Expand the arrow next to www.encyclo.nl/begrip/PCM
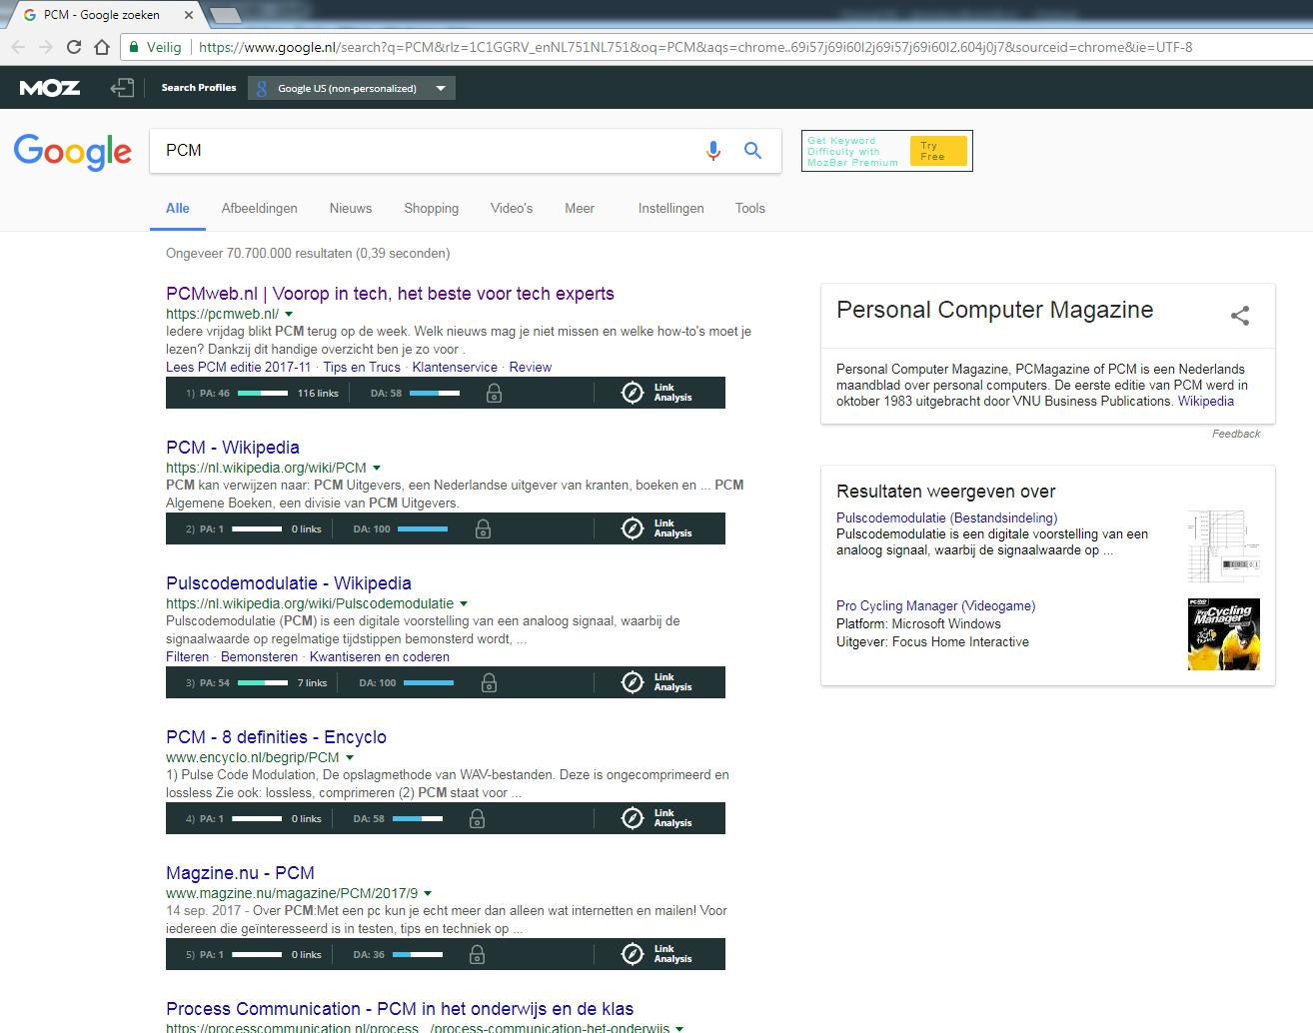This screenshot has width=1313, height=1033. pyautogui.click(x=349, y=758)
